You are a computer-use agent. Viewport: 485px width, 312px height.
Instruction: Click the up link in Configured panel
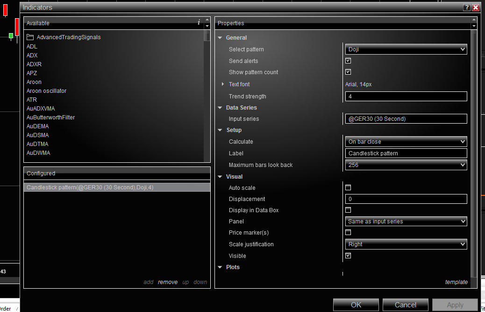185,282
